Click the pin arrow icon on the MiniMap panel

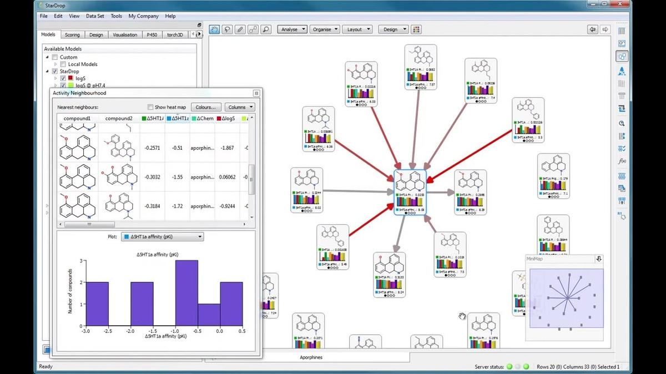coord(598,259)
